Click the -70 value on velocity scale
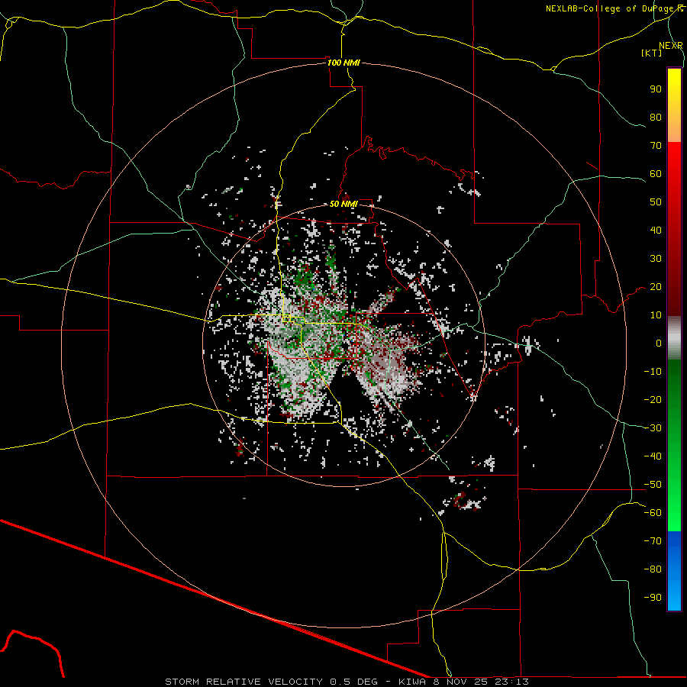Image resolution: width=687 pixels, height=687 pixels. click(x=653, y=541)
